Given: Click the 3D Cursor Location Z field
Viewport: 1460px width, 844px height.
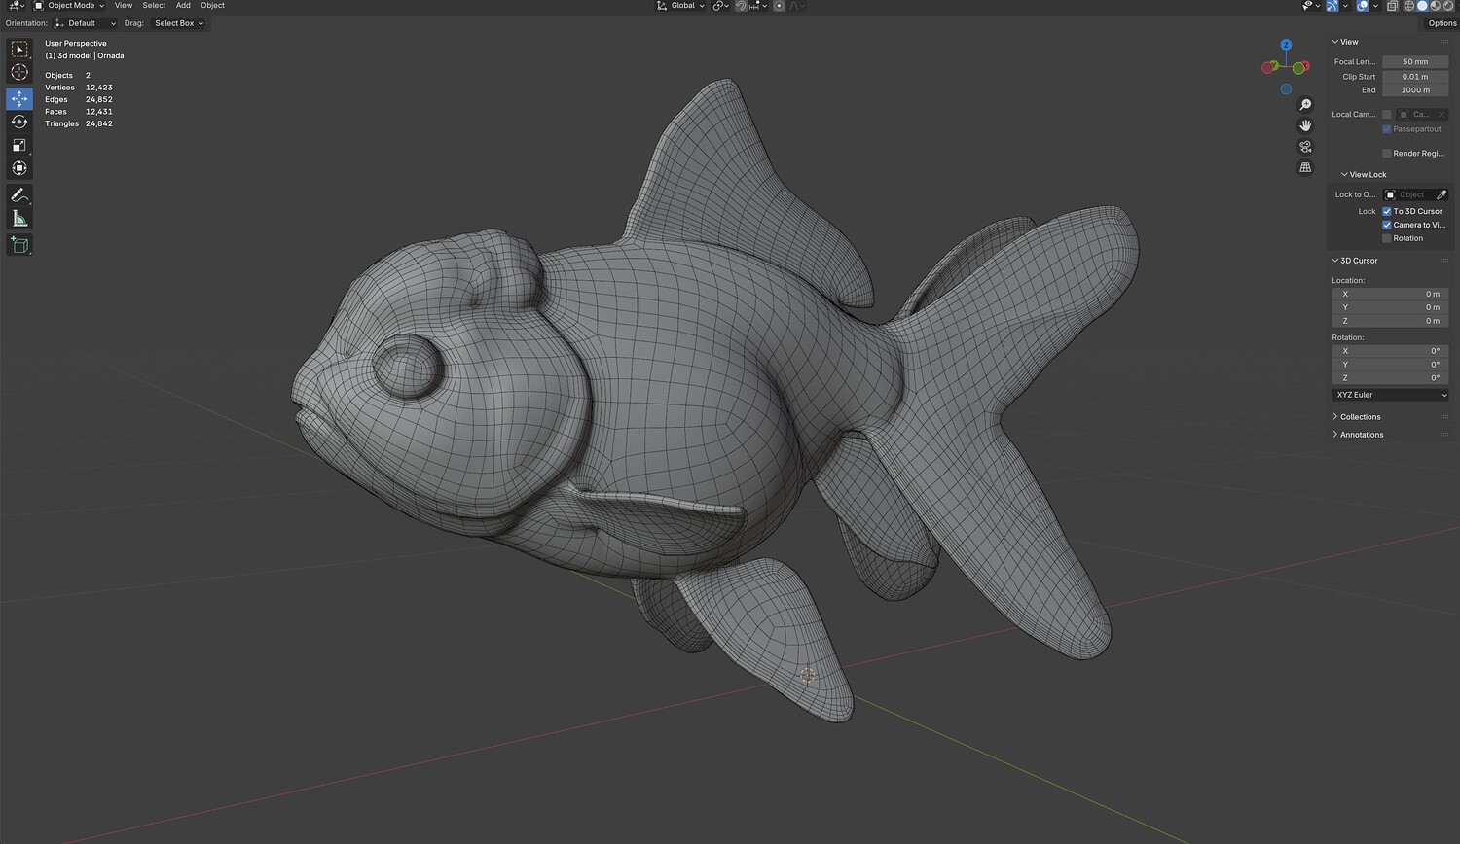Looking at the screenshot, I should pos(1390,321).
